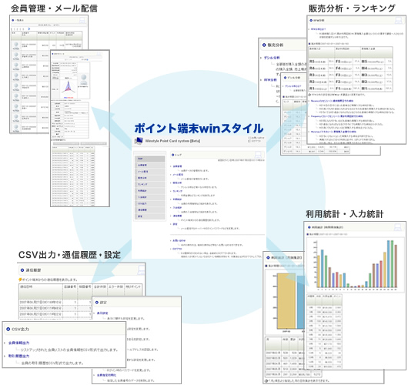The height and width of the screenshot is (385, 408).
Task: Select the last item 設定 in the sidebar menu
Action: click(149, 216)
